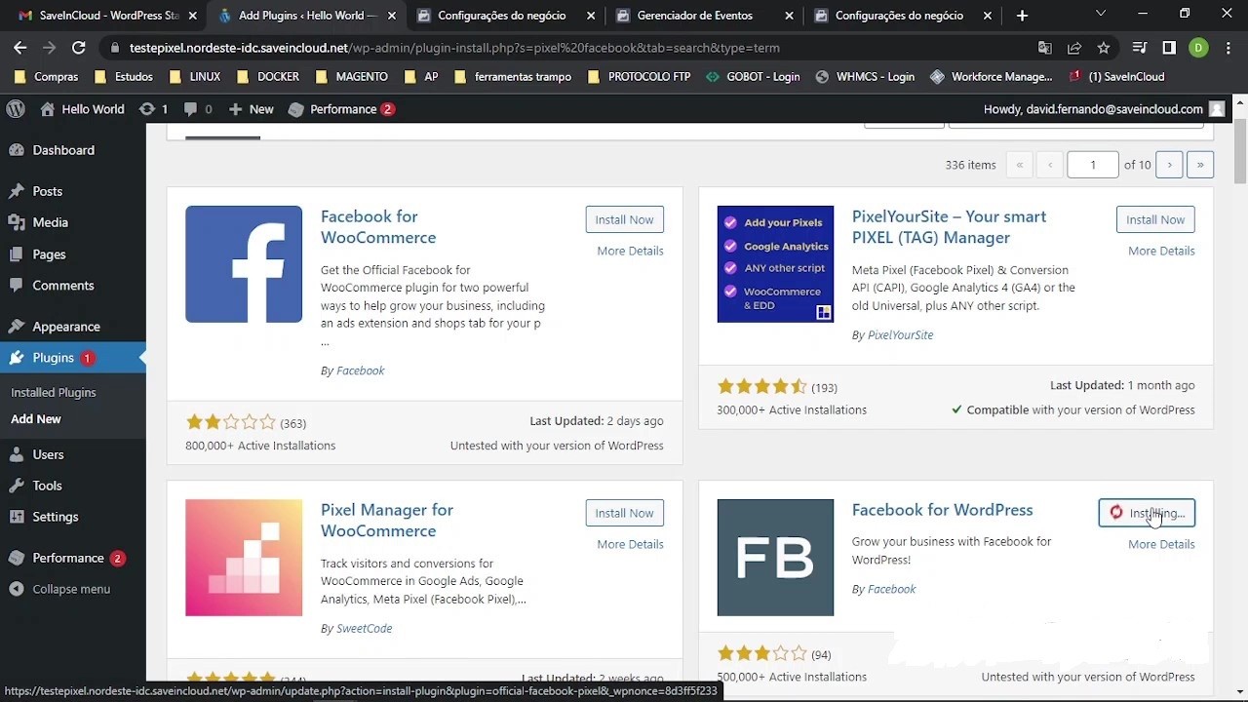Open the Compras bookmarks folder
The height and width of the screenshot is (702, 1248).
point(46,76)
